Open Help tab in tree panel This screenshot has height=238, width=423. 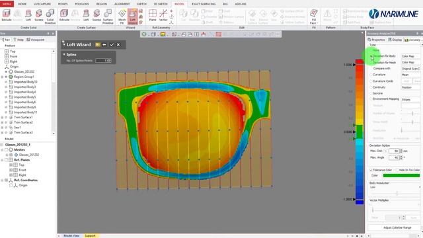click(19, 40)
